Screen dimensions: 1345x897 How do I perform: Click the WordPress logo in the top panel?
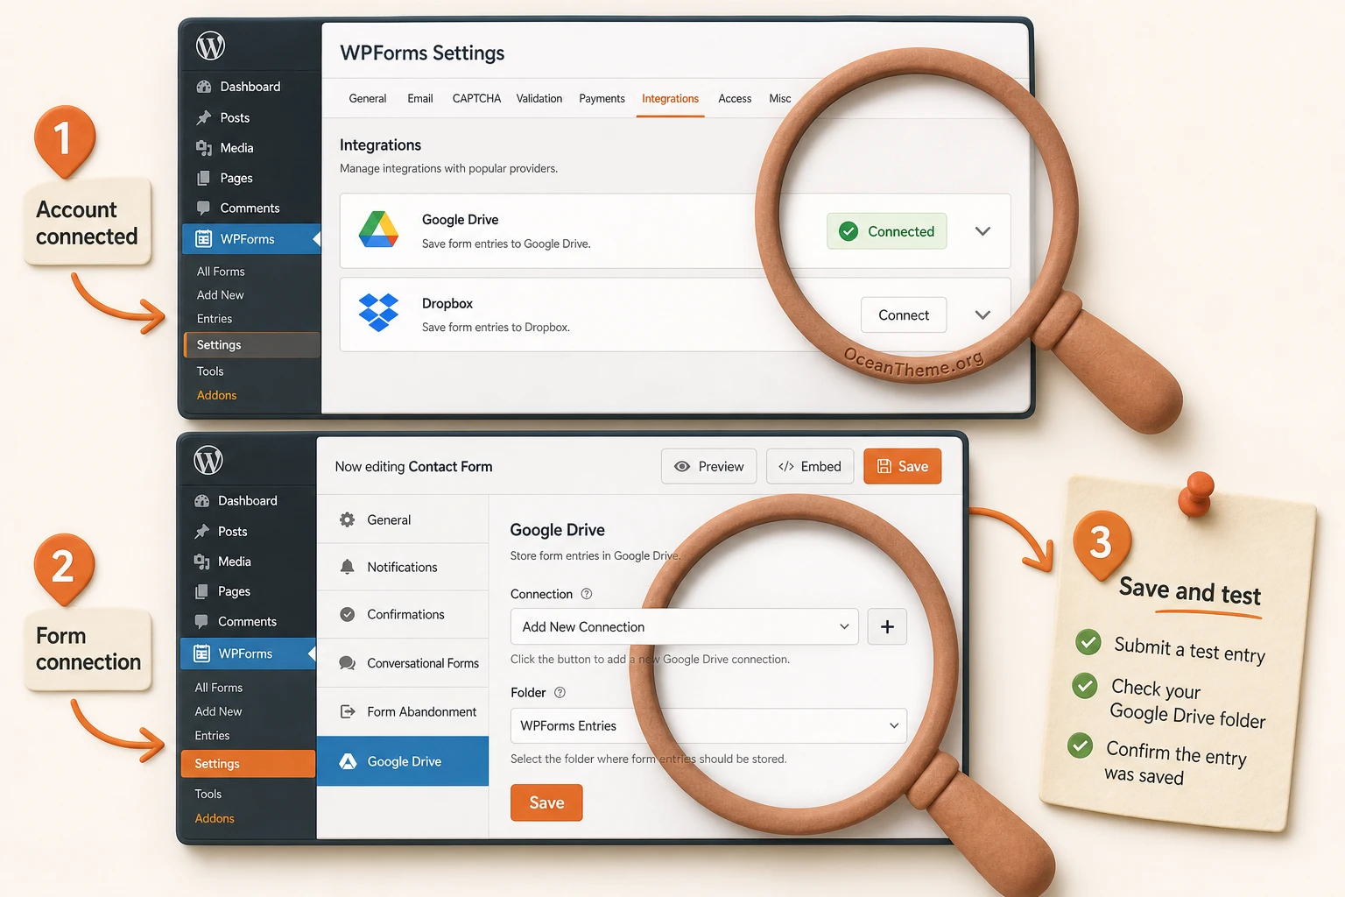tap(210, 46)
